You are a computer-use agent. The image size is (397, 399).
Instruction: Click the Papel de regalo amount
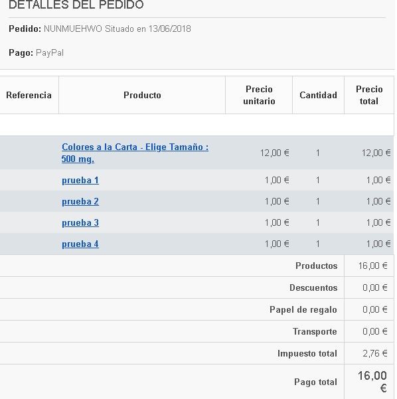375,309
